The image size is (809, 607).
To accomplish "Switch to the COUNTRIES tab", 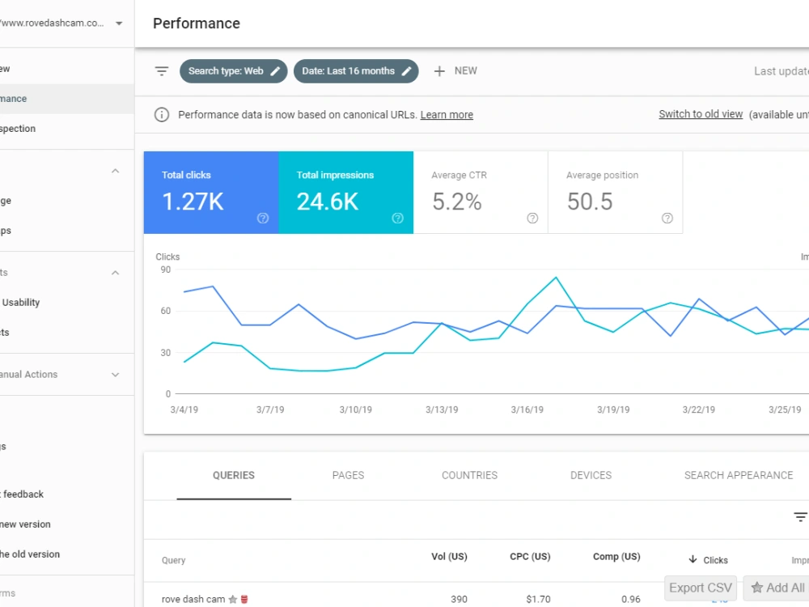I will (469, 475).
